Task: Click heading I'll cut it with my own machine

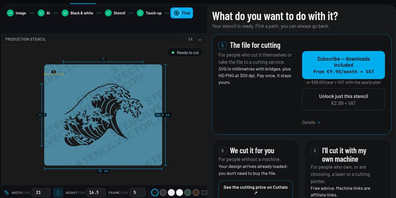Action: [x=344, y=155]
